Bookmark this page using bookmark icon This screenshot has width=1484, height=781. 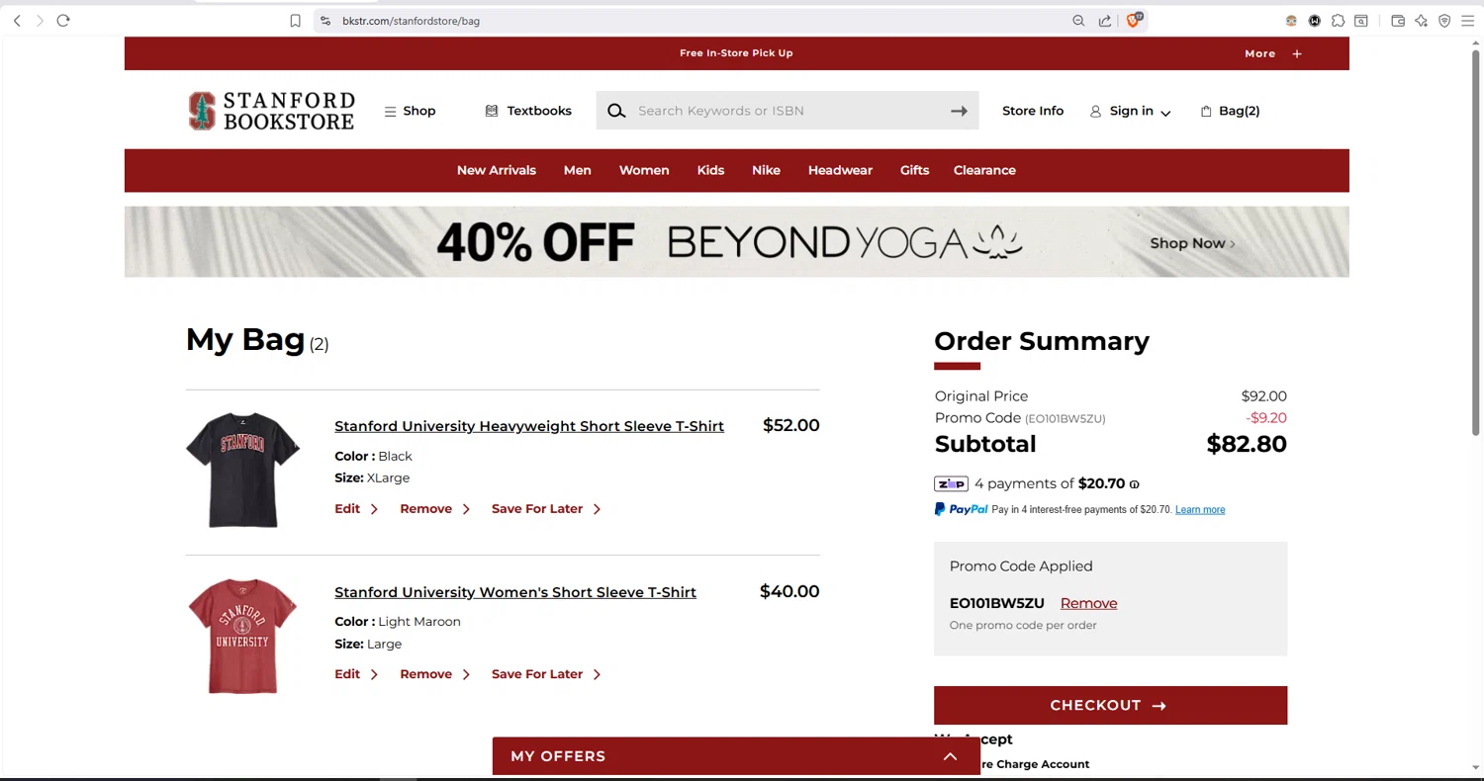pos(295,21)
